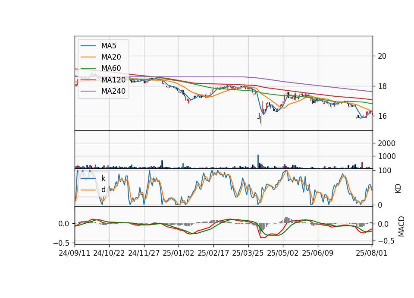Viewport: 414px width, 298px height.
Task: Click the purple MA240 legend line swatch
Action: pos(88,91)
